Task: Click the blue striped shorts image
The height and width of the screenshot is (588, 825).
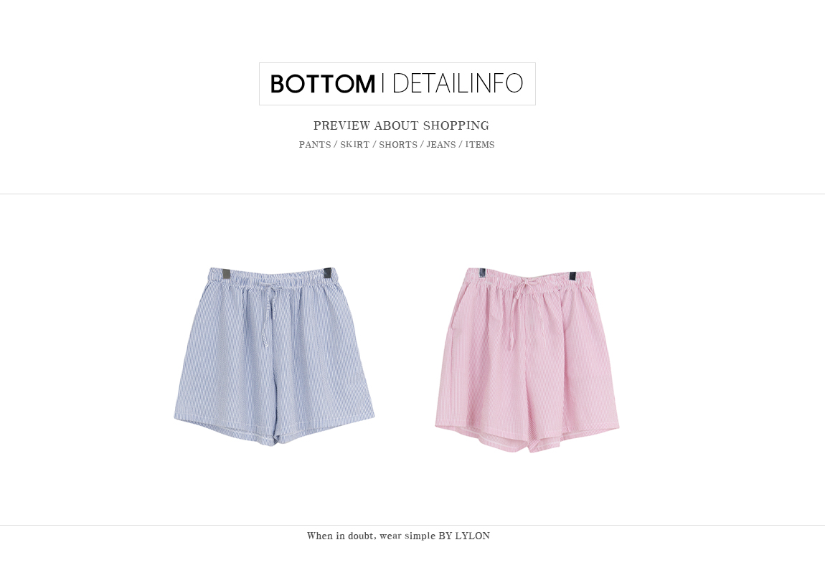Action: [x=274, y=356]
